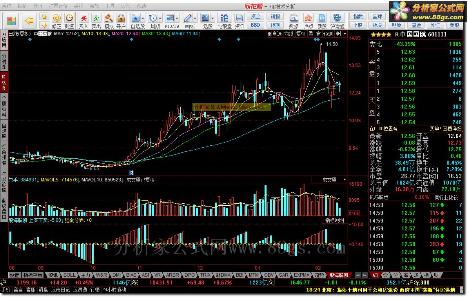The height and width of the screenshot is (297, 468).
Task: Click the chart collapse arrow next to 预测
Action: coord(338,34)
